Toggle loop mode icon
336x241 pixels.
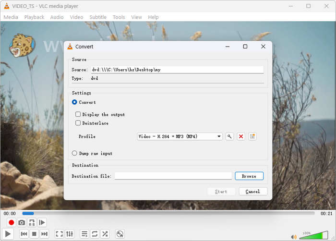coord(95,234)
